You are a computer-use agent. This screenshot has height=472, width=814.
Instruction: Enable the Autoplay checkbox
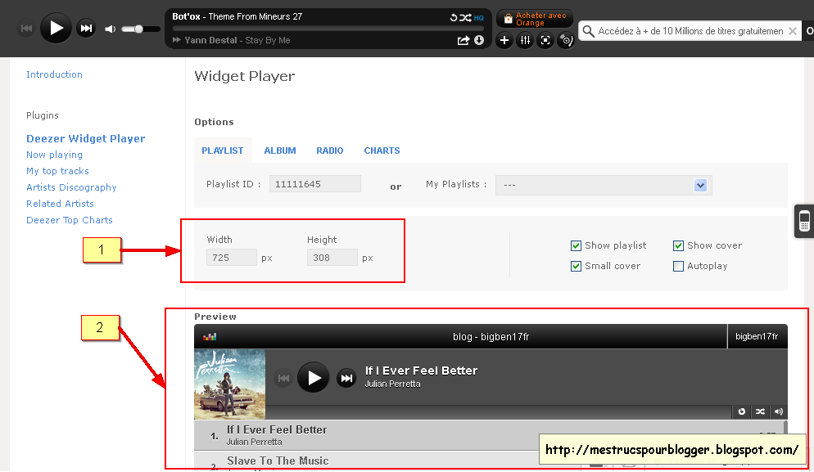pos(678,266)
